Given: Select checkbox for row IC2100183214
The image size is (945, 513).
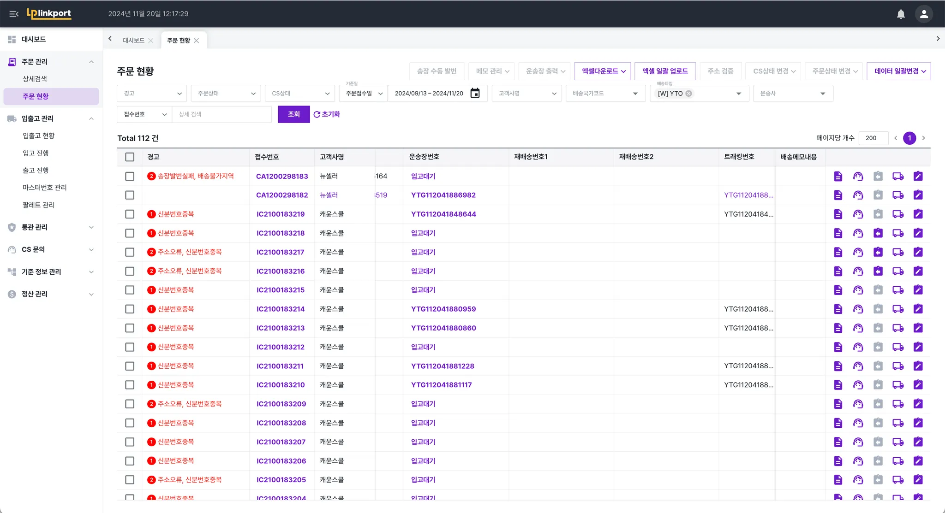Looking at the screenshot, I should [130, 309].
